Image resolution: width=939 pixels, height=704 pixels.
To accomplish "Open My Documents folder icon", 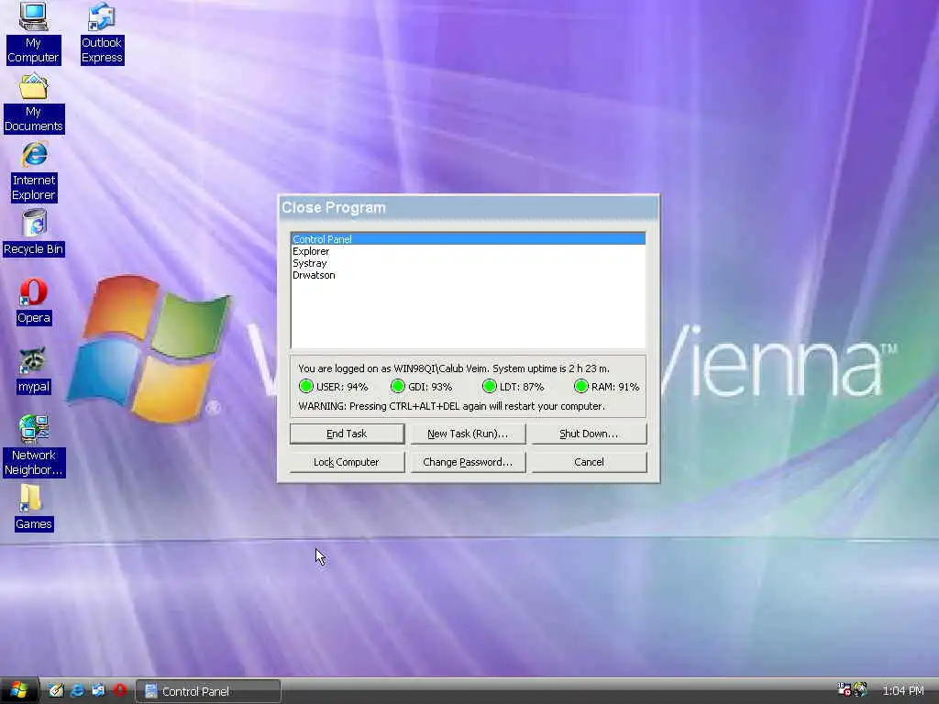I will (x=34, y=104).
